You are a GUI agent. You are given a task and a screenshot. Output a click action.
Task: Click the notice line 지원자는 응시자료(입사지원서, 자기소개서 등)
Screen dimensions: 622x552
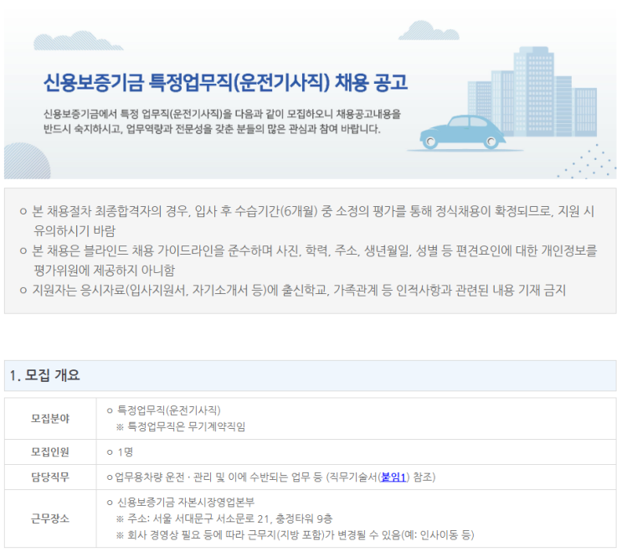[x=299, y=291]
